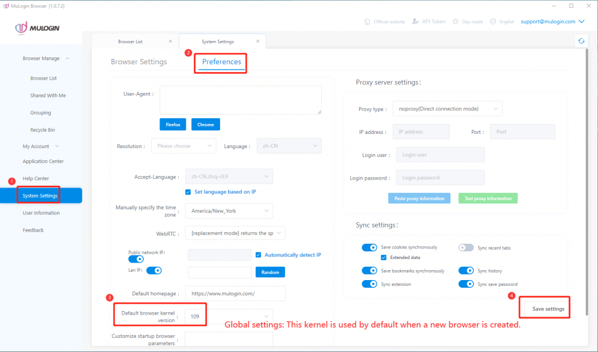
Task: Click Paste proxy information button
Action: pyautogui.click(x=419, y=198)
